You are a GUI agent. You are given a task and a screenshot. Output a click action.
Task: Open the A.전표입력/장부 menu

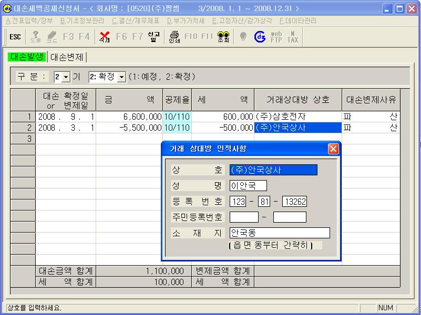pyautogui.click(x=29, y=21)
